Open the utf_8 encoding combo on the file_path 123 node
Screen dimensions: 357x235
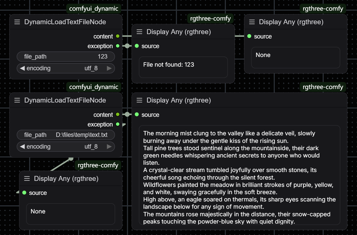pyautogui.click(x=66, y=68)
